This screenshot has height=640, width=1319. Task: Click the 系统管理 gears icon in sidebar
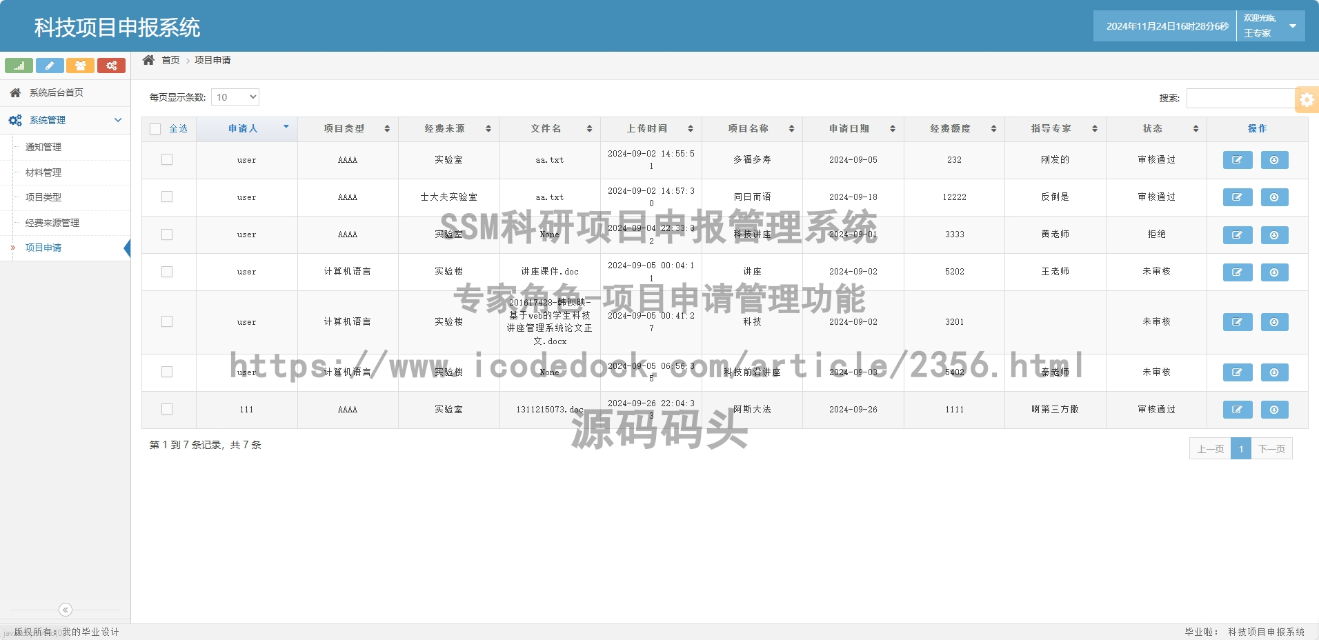click(15, 120)
